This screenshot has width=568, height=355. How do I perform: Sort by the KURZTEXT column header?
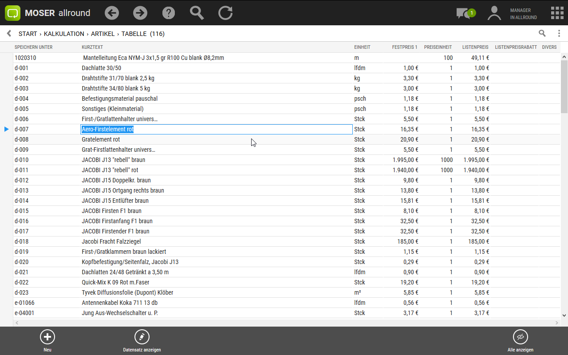92,47
